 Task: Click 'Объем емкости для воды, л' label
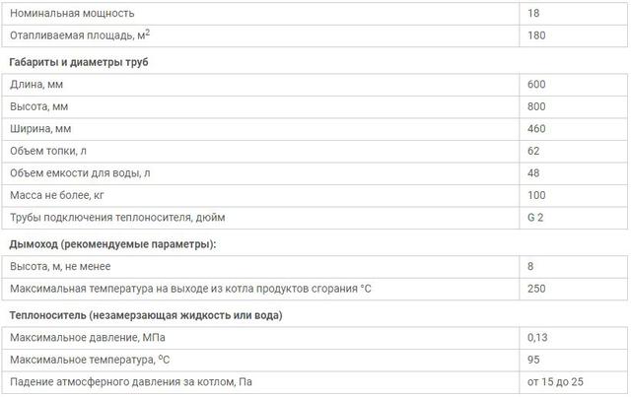click(x=80, y=173)
